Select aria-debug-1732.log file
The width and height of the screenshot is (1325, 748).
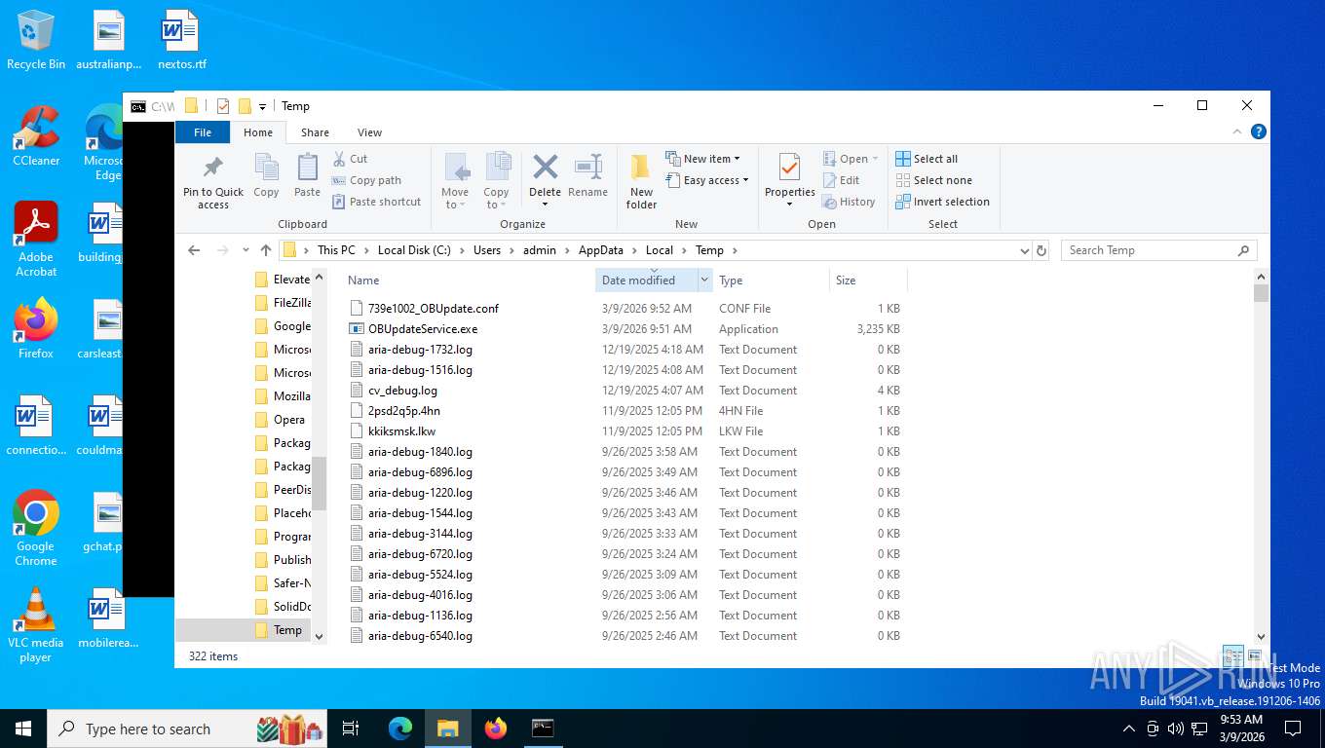point(420,349)
